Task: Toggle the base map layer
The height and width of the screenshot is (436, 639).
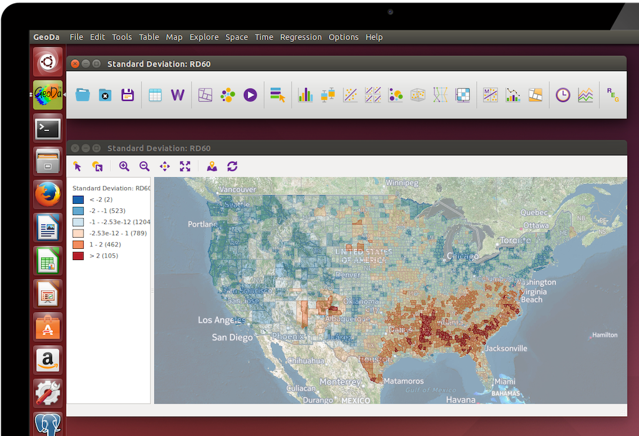Action: [212, 166]
